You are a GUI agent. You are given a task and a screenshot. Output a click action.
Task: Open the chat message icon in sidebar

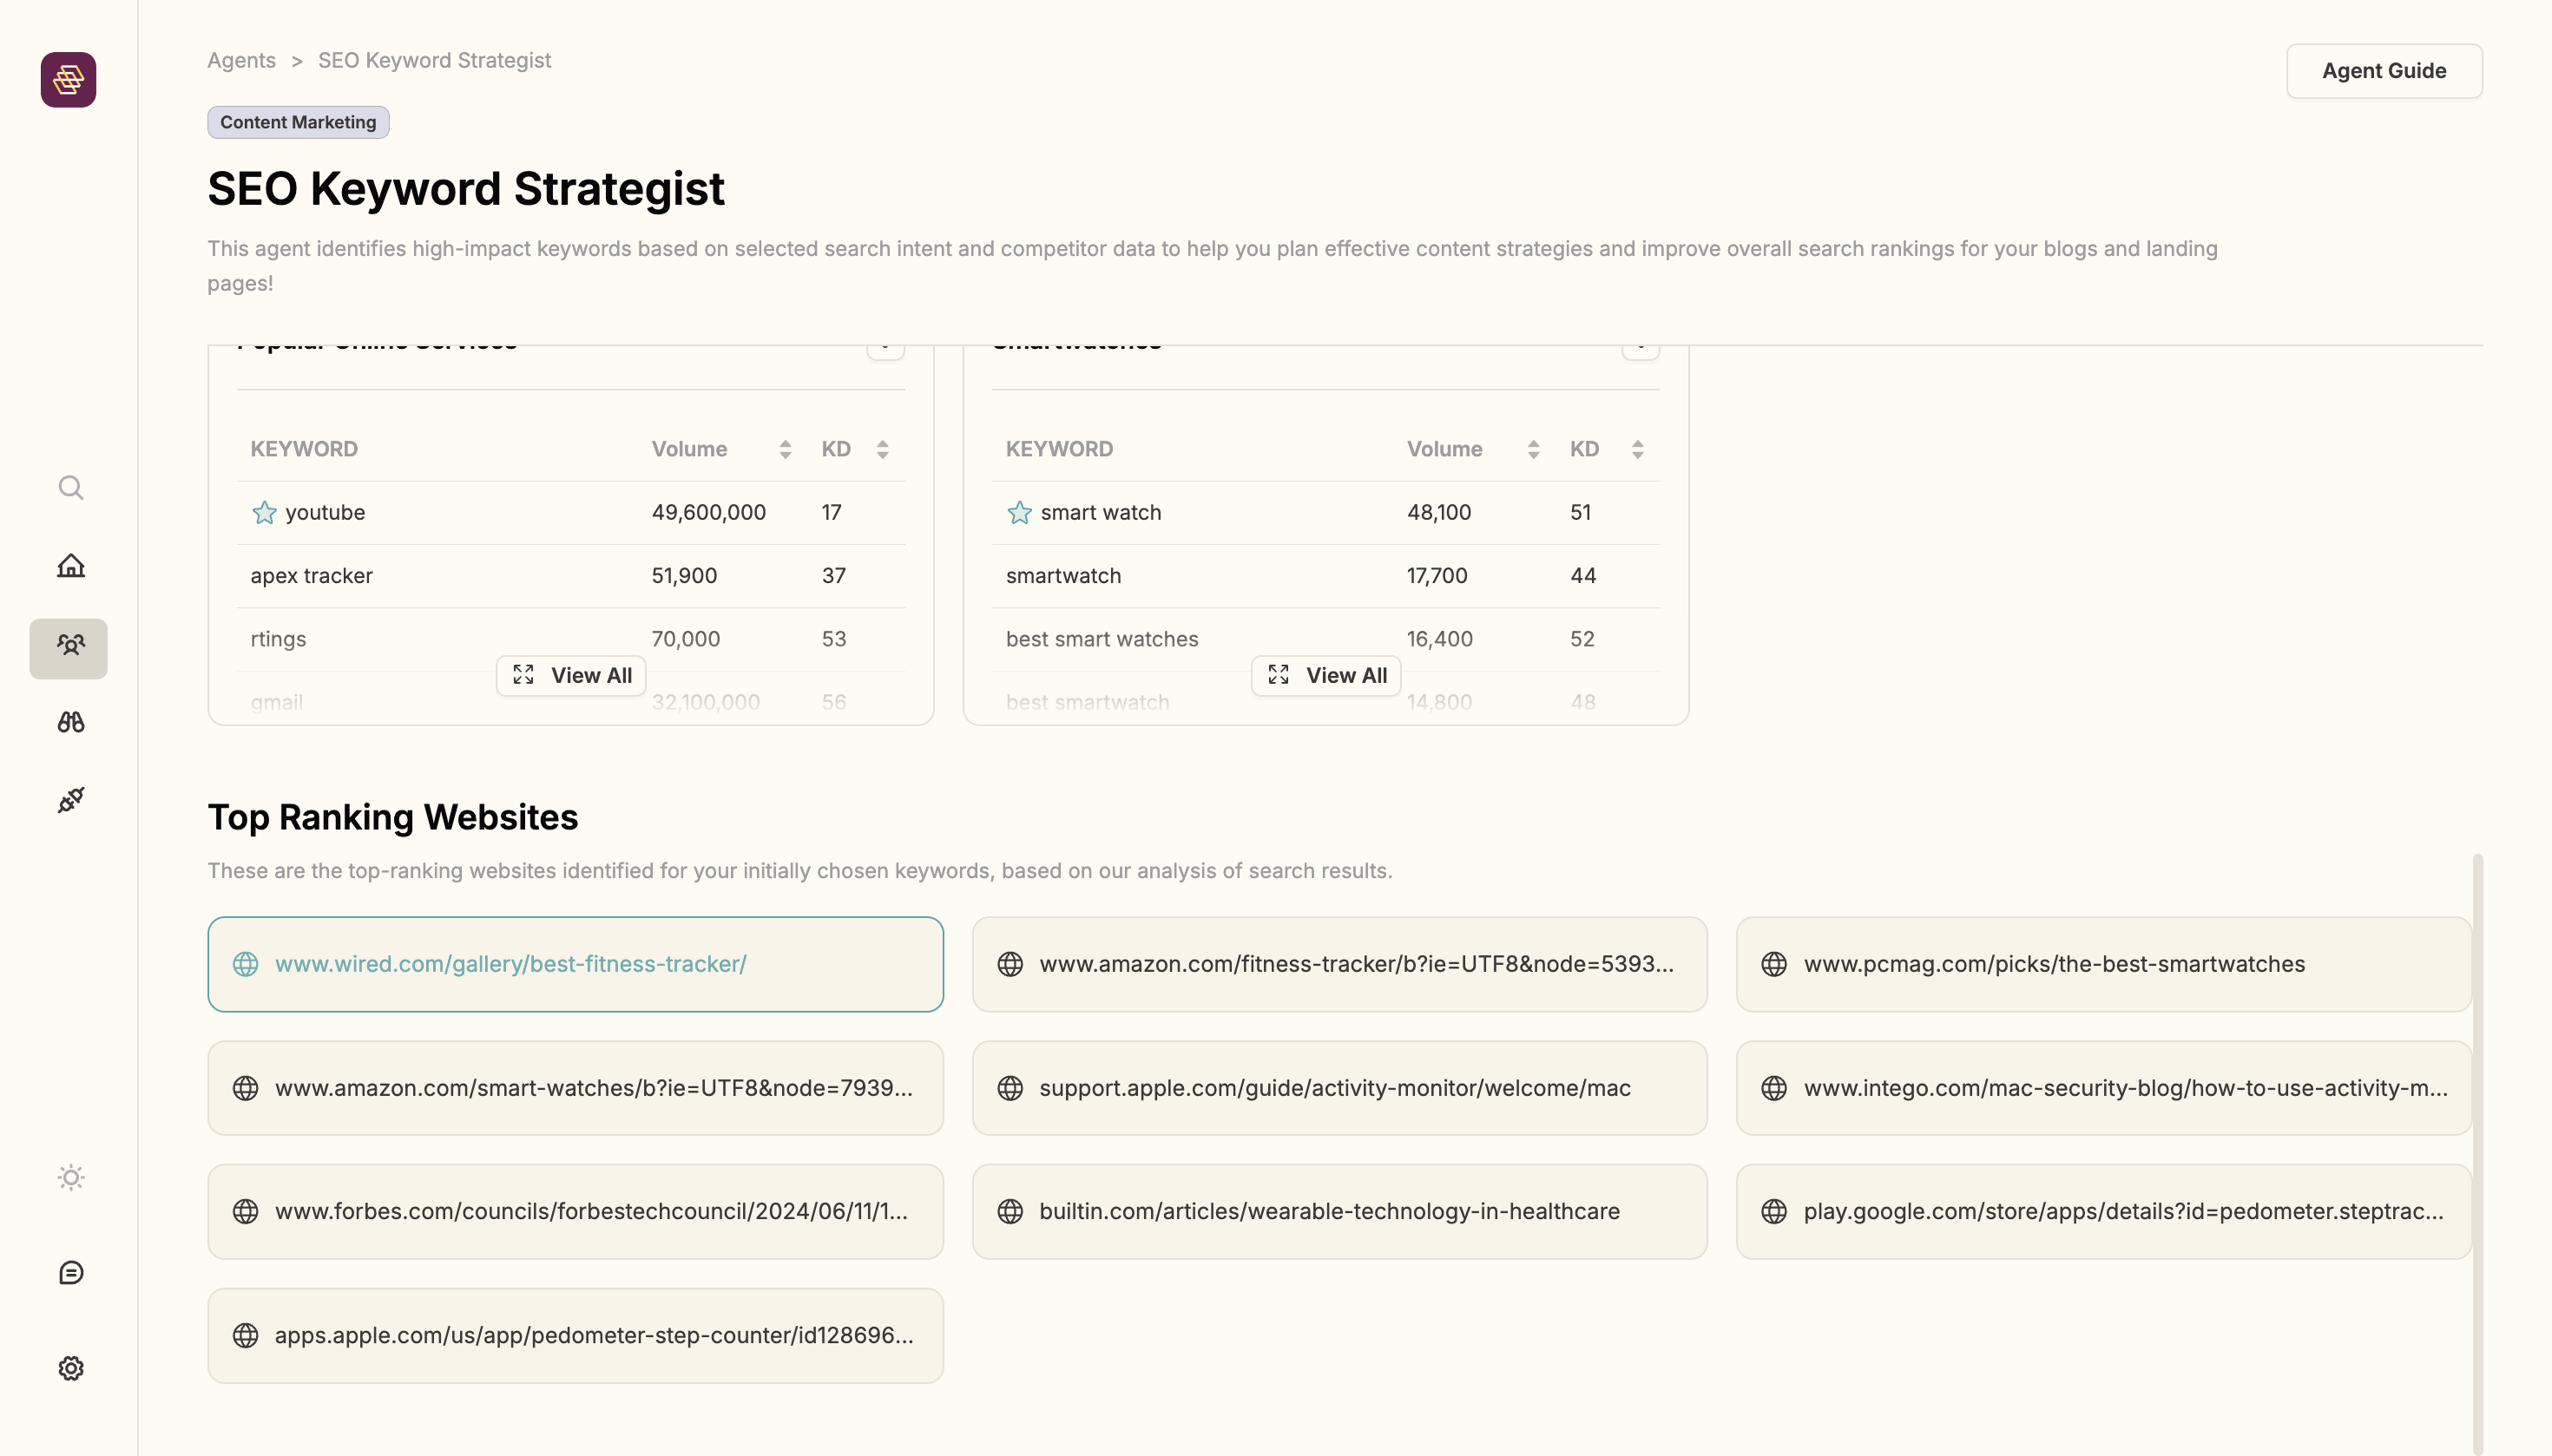tap(70, 1272)
